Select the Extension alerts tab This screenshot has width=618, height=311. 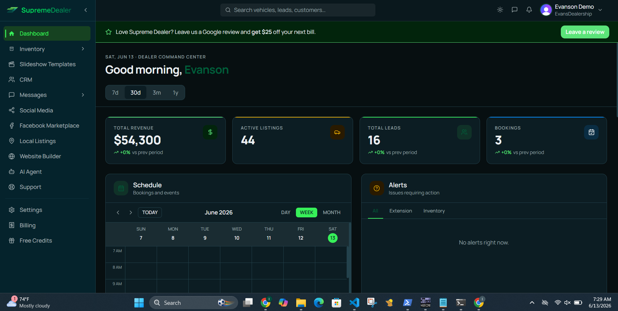click(401, 211)
